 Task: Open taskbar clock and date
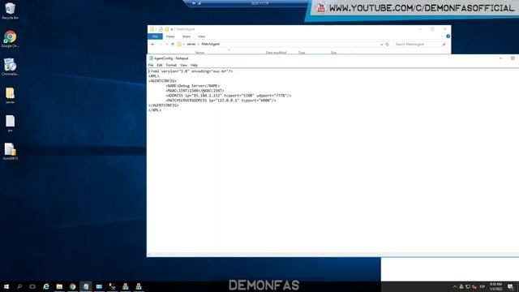pyautogui.click(x=495, y=286)
